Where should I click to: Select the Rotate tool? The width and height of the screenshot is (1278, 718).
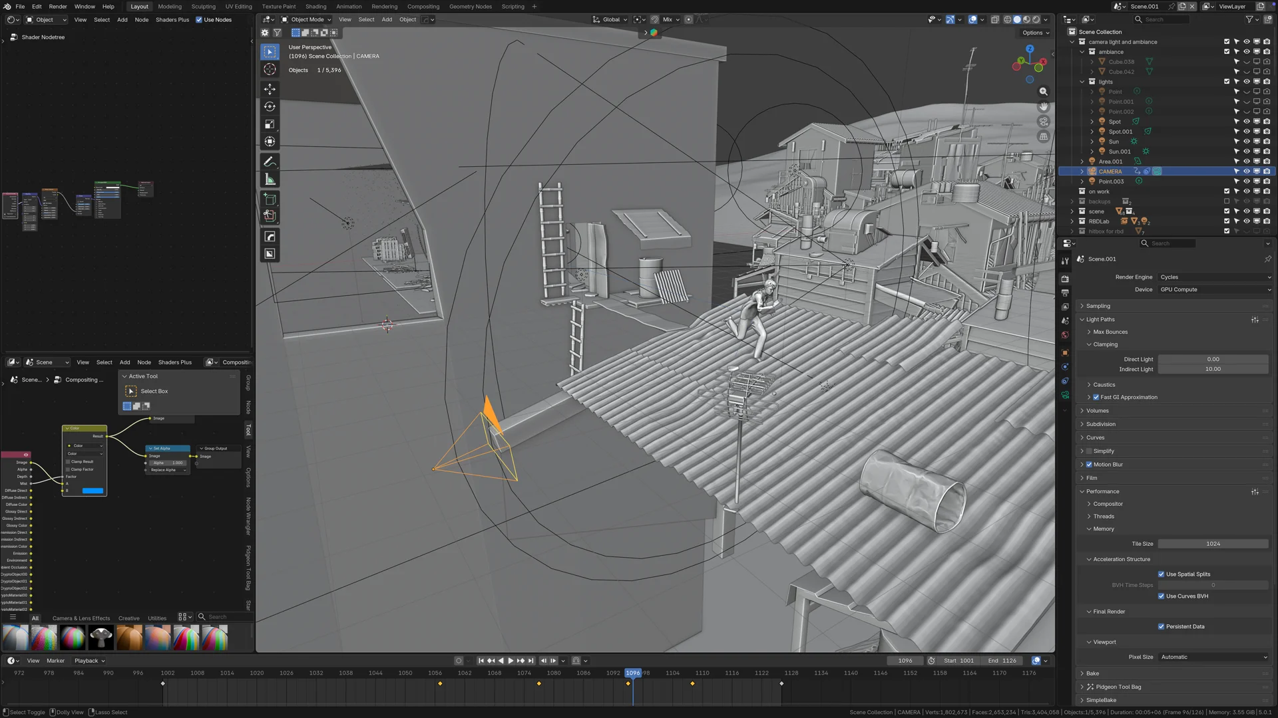[270, 106]
